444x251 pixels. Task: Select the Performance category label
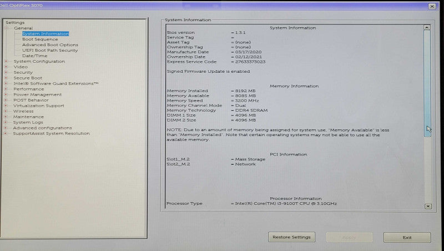click(x=29, y=89)
